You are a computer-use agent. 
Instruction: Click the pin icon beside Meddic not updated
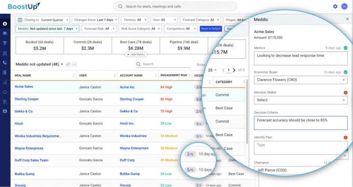pos(68,64)
